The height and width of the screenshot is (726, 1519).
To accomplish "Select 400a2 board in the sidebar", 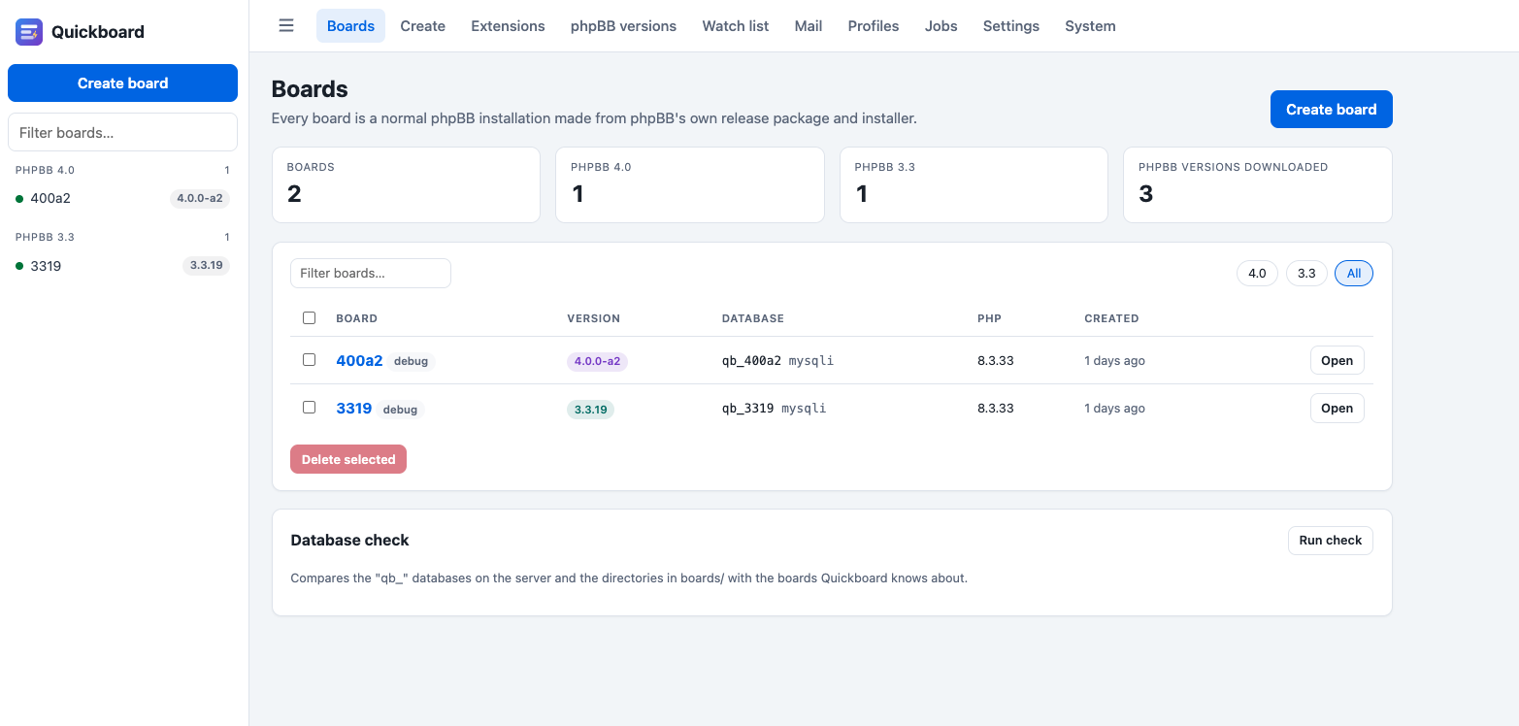I will (x=122, y=199).
